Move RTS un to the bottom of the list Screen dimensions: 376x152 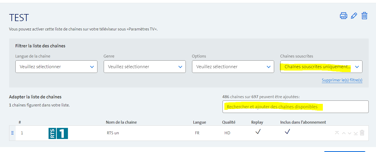click(x=356, y=133)
